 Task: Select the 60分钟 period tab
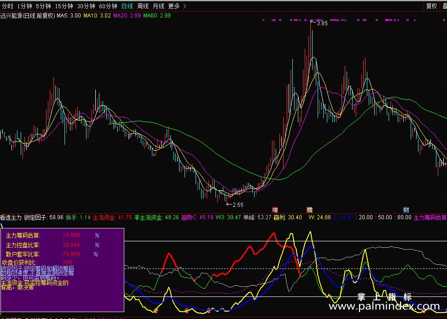[x=108, y=6]
